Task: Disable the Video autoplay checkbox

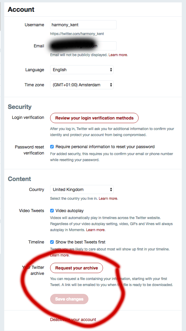Action: 52,211
